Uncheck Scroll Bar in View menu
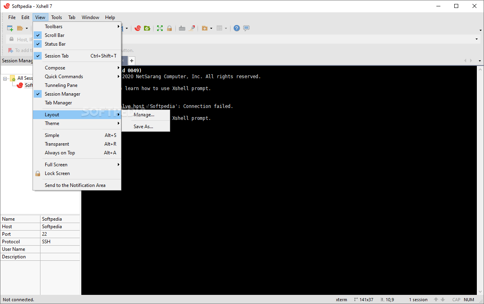Viewport: 484px width, 304px height. (x=77, y=35)
